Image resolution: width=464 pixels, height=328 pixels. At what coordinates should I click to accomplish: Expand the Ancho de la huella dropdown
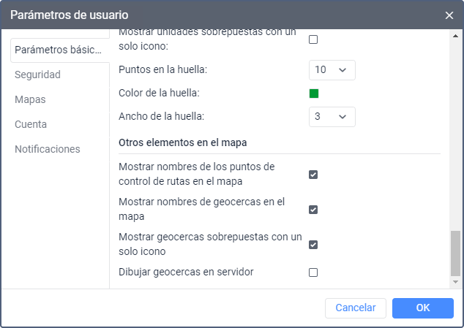point(332,116)
